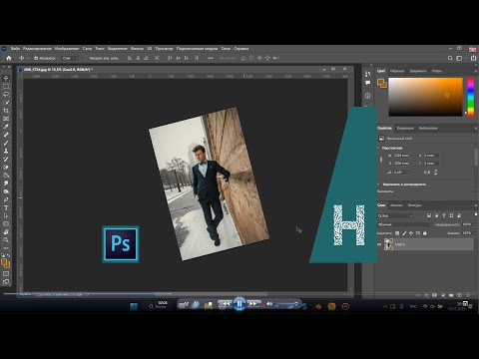Open the opacity slider dropdown arrow

click(475, 224)
